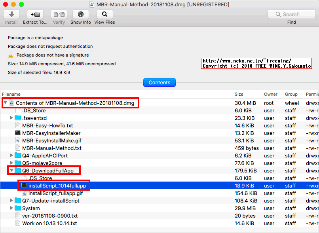319x233 pixels.
Task: Expand the Q7-Update-installScript folder
Action: [x=11, y=201]
